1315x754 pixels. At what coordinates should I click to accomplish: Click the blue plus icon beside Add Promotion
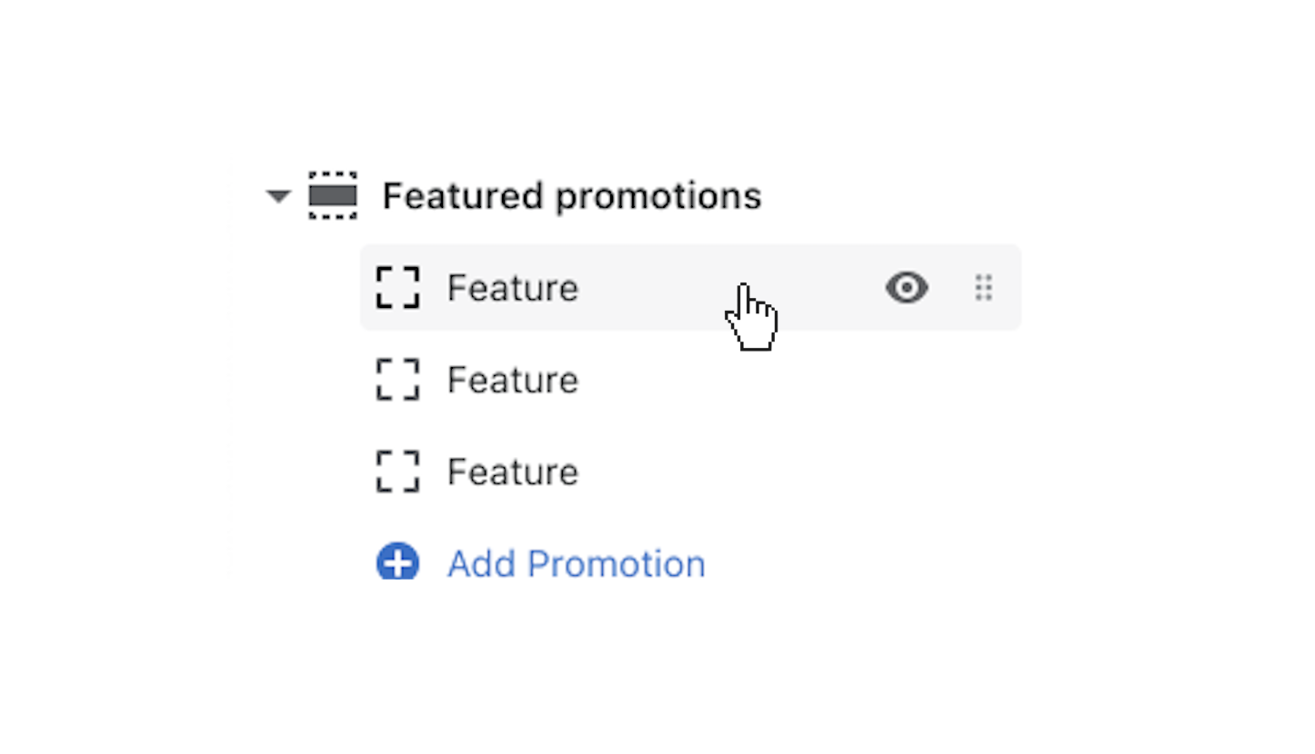397,562
